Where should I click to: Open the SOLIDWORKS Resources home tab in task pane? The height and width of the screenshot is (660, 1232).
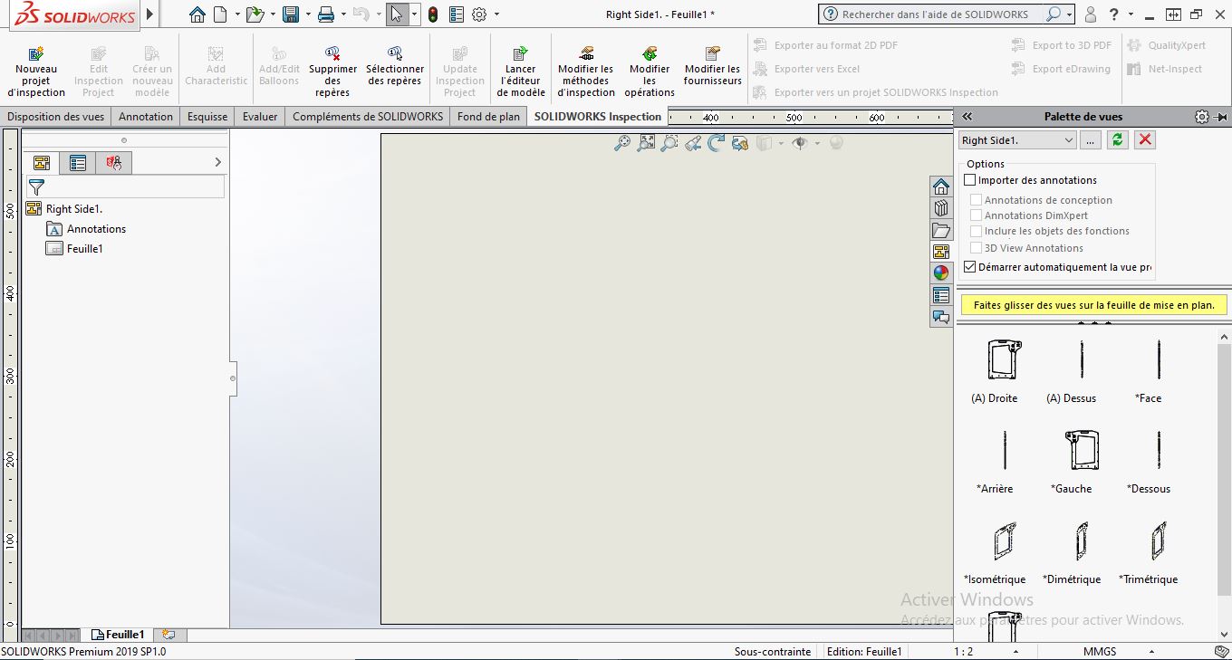point(941,187)
